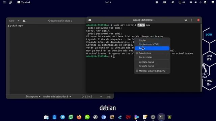Click the 'admi@14cf3039la: ~' terminal title
Screen dimensions: 216x121
[x=144, y=20]
